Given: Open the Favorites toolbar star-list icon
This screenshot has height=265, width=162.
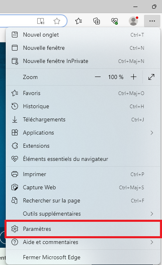Looking at the screenshot, I should point(79,21).
